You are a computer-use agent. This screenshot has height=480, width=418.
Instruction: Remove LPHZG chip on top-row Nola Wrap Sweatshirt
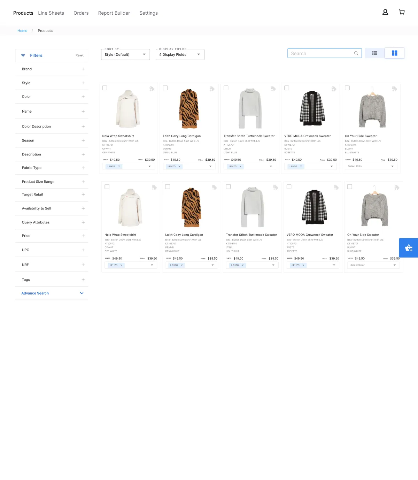[119, 167]
